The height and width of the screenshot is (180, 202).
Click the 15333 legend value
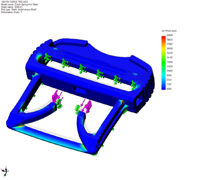pos(169,53)
